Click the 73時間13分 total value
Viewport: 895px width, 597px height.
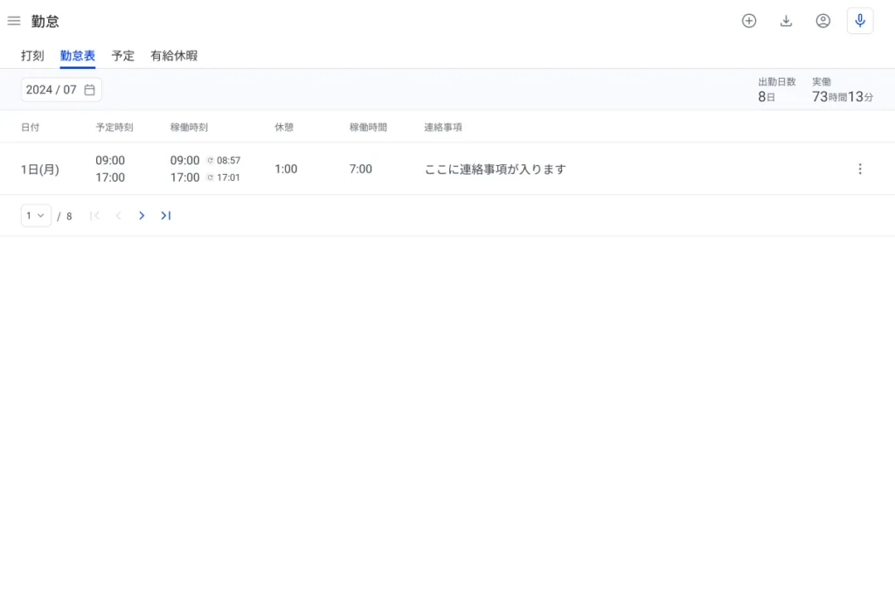pos(843,97)
